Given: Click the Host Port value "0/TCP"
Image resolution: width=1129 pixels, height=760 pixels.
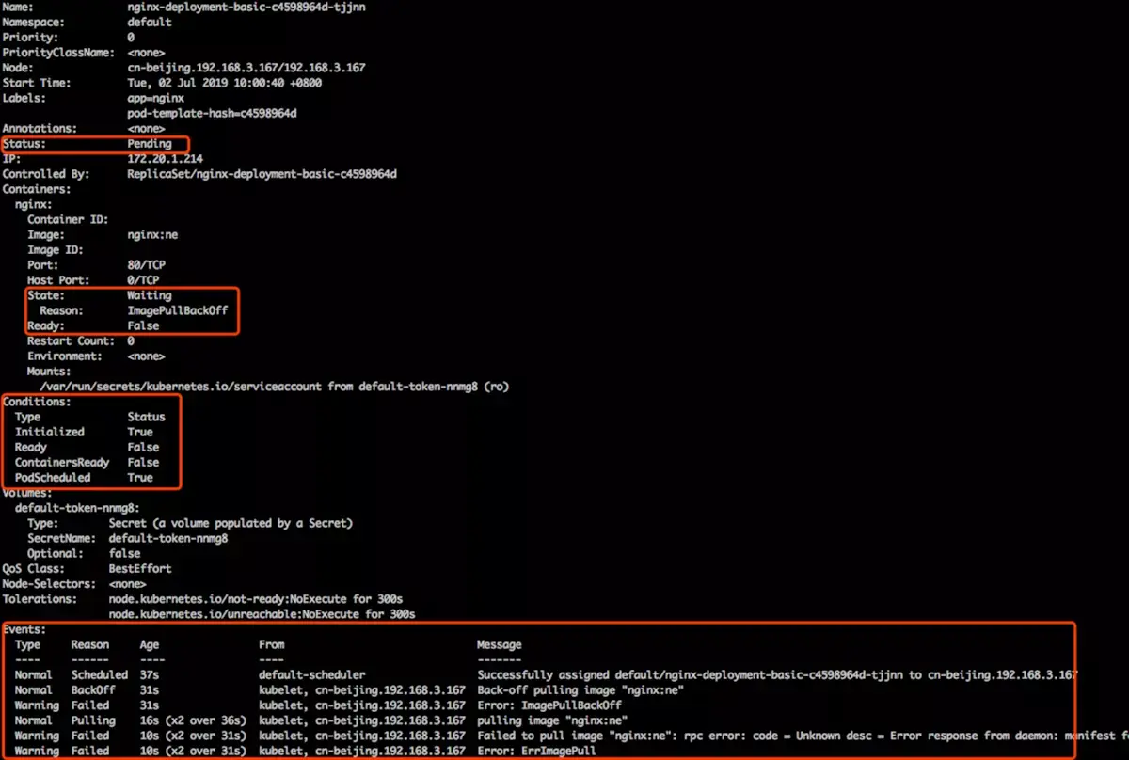Looking at the screenshot, I should click(143, 280).
